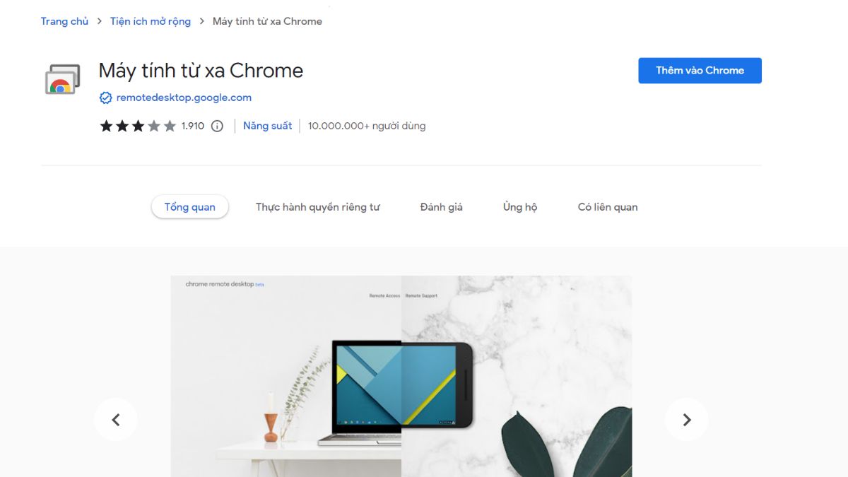Open the Có liên quan tab

608,207
